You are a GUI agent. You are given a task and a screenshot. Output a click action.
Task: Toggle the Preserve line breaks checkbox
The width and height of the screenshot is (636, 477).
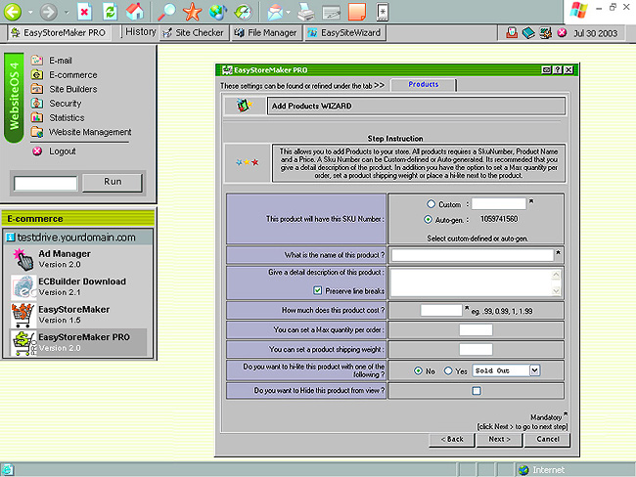tap(318, 290)
